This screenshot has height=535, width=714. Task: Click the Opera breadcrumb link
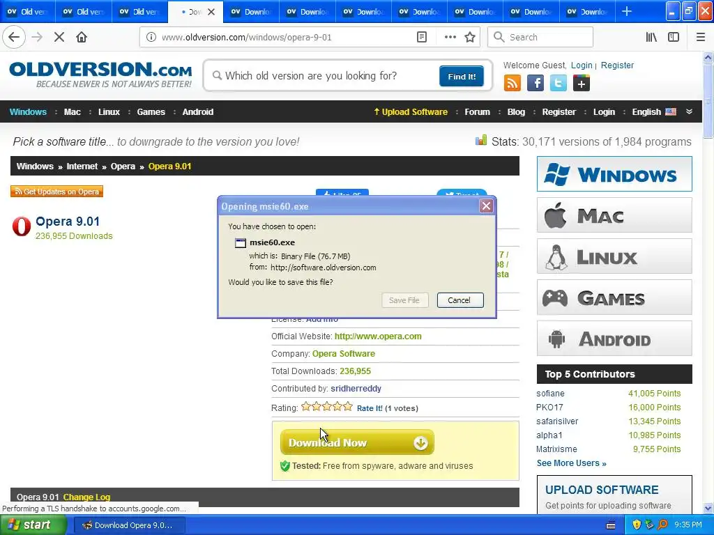point(123,166)
